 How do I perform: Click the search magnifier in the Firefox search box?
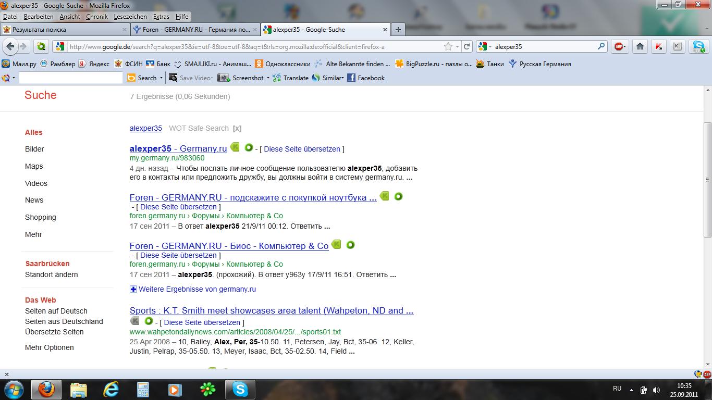[x=601, y=46]
